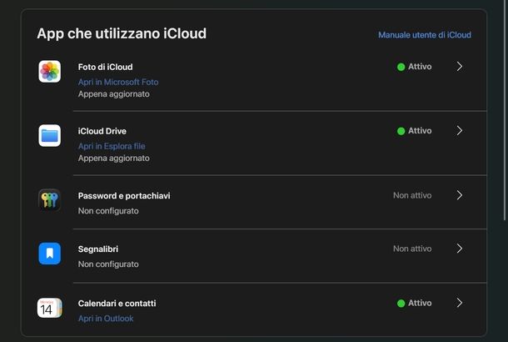This screenshot has height=342, width=508.
Task: Click Apri in Esplora file link
Action: click(112, 146)
